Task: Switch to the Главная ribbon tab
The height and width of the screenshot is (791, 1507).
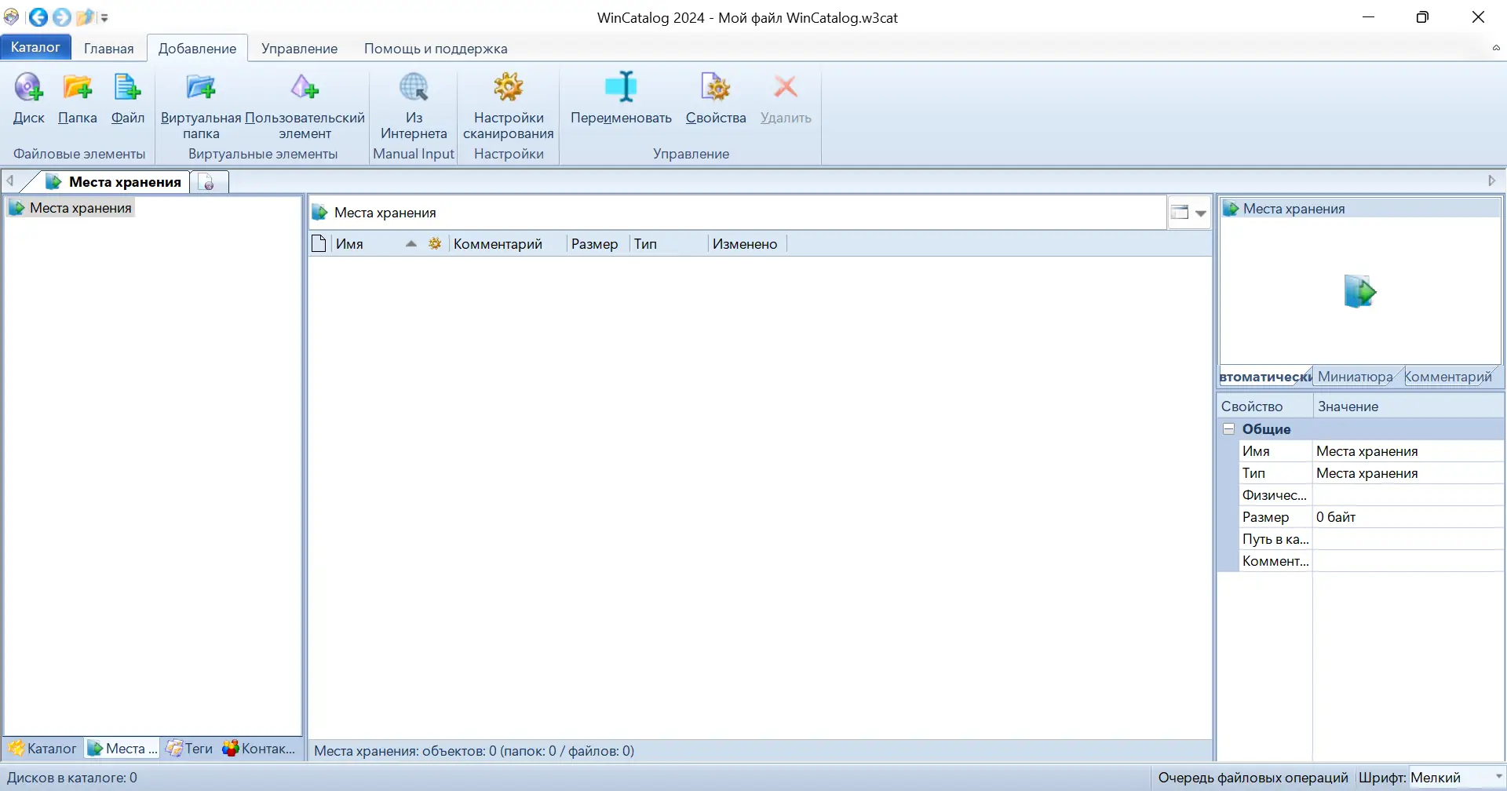Action: [109, 49]
